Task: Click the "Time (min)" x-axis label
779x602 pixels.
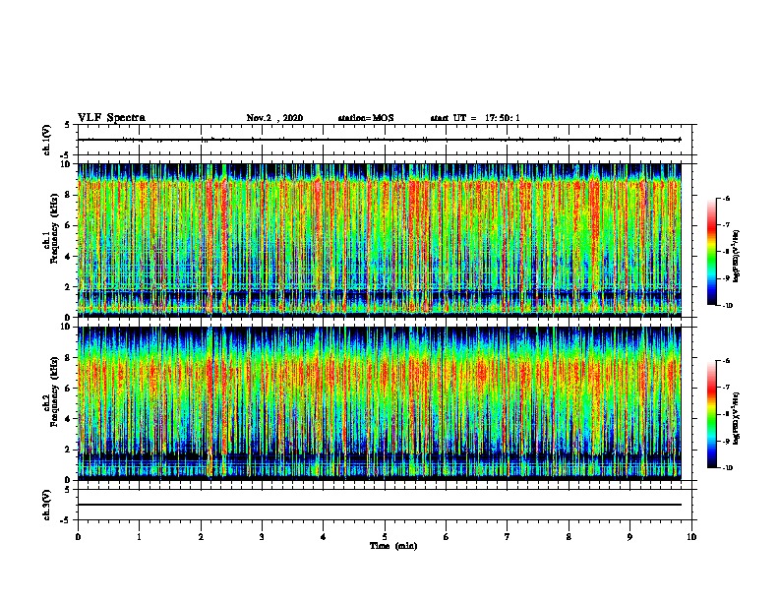Action: tap(393, 546)
